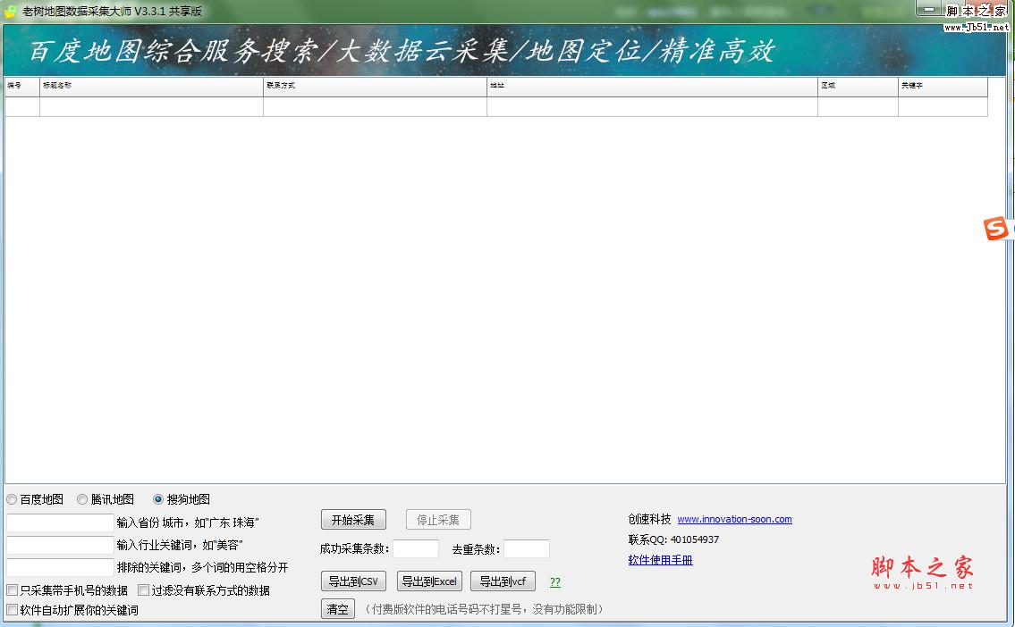Click the 关键字 column header
Image resolution: width=1015 pixels, height=627 pixels.
[943, 87]
